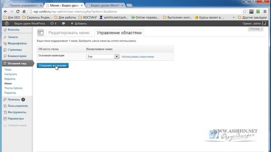Screen dimensions: 271x152
Task: Open updates indicator showing 4
Action: click(53, 24)
